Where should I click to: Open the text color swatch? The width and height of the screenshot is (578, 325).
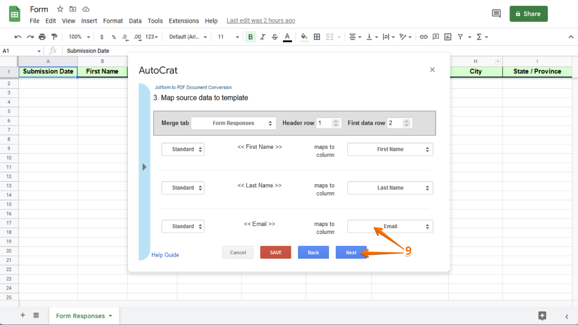(287, 37)
